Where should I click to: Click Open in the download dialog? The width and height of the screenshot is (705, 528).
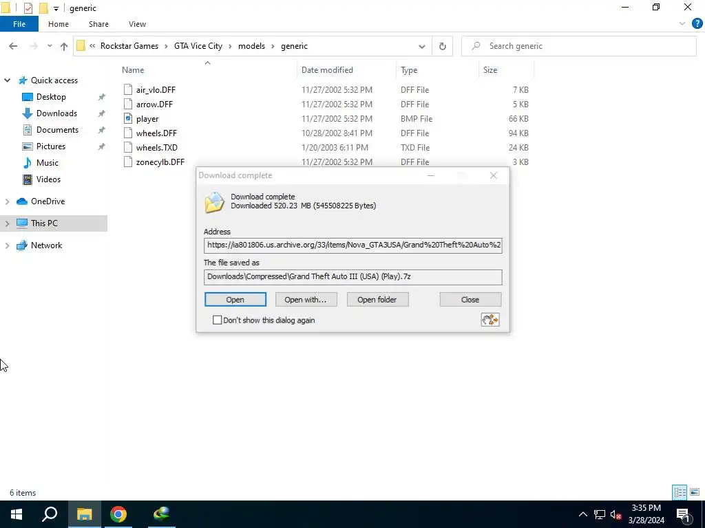tap(235, 300)
